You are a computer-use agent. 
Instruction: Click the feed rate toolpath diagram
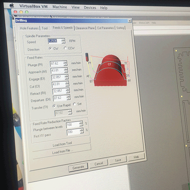(x=108, y=70)
